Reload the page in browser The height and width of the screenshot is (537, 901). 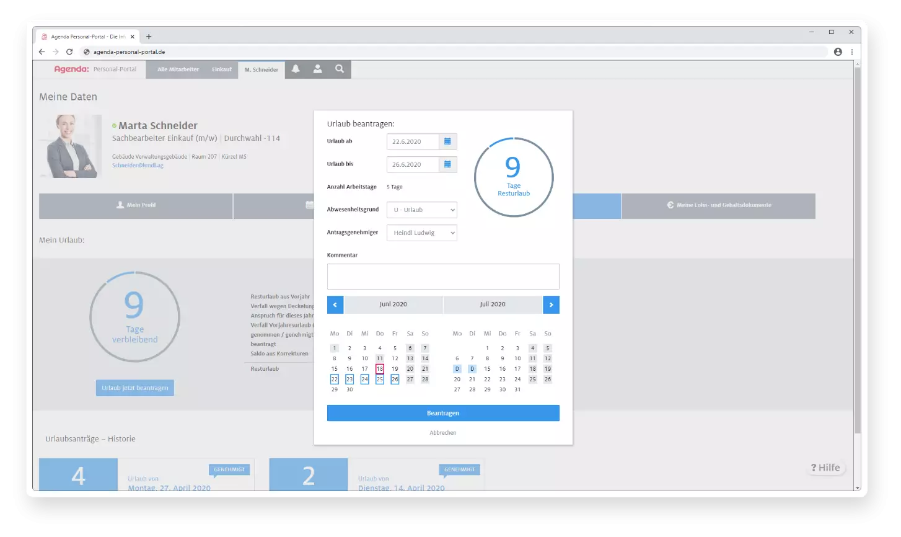(69, 52)
